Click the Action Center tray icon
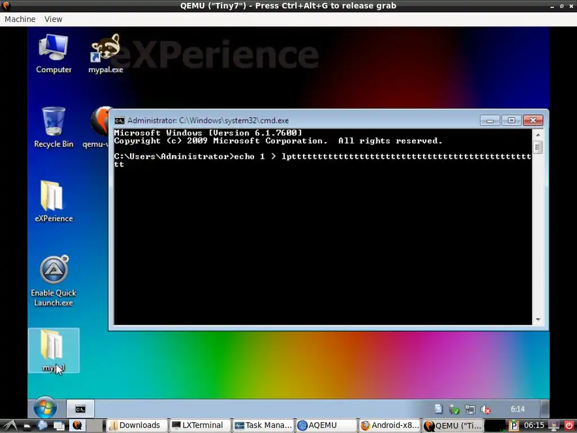The width and height of the screenshot is (577, 433). (x=438, y=409)
